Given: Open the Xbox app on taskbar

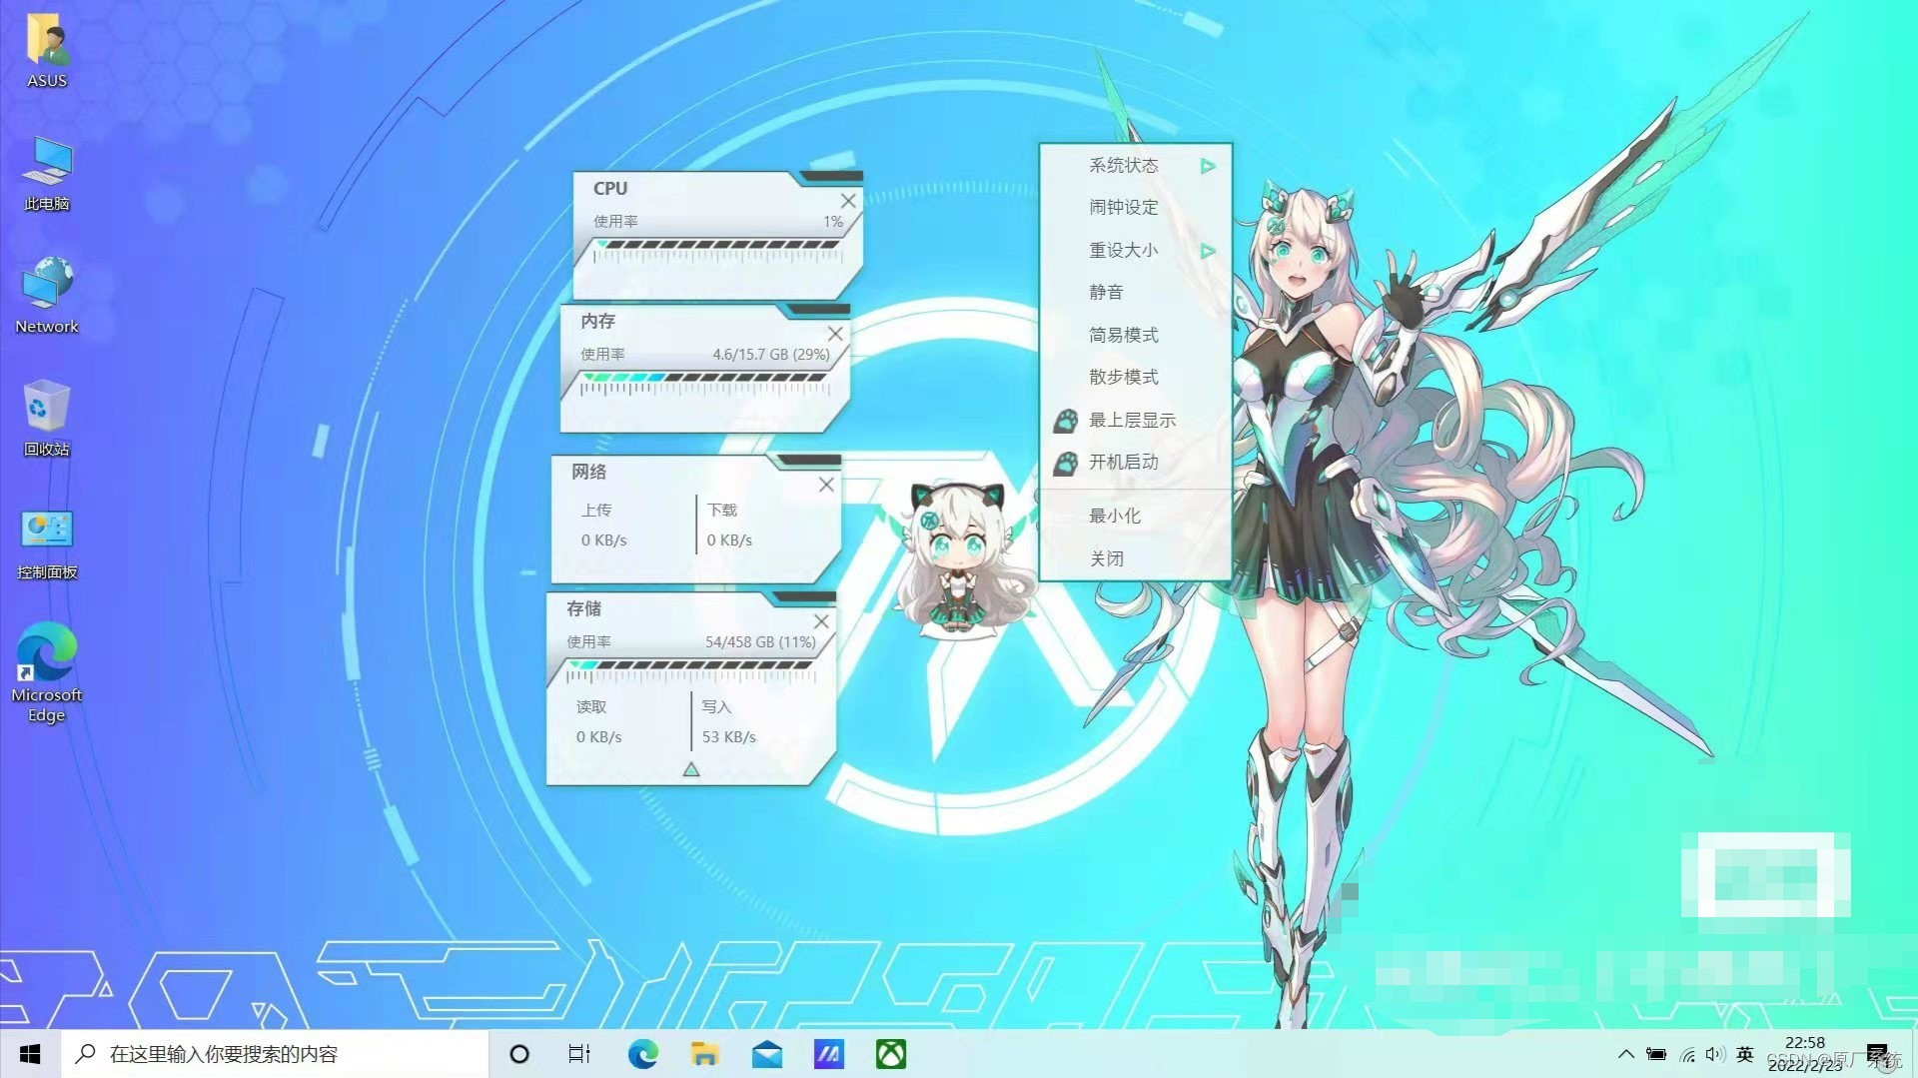Looking at the screenshot, I should [891, 1054].
